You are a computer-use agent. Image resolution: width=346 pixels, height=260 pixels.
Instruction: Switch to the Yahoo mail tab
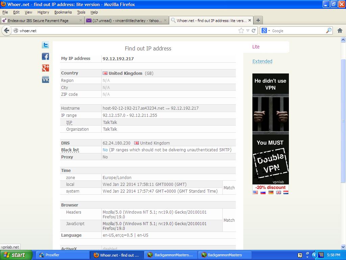point(127,20)
